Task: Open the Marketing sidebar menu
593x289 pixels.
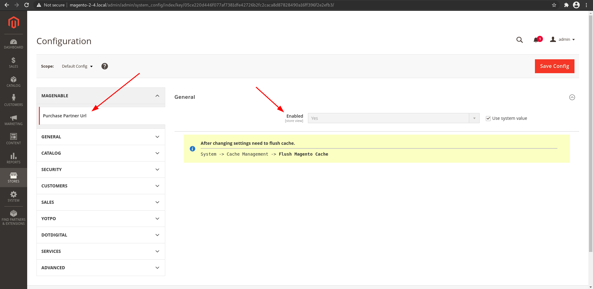Action: [14, 120]
